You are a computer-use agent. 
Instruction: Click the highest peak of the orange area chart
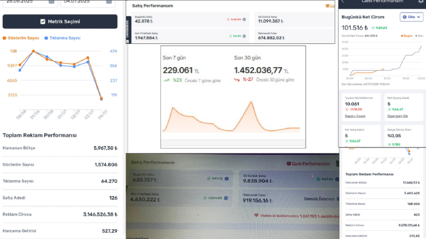251,102
